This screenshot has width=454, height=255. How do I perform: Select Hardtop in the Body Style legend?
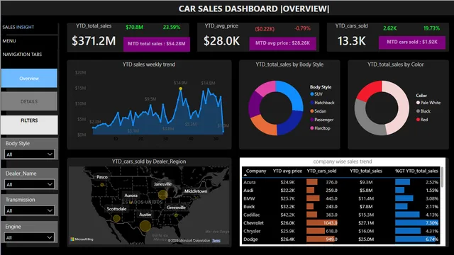click(320, 128)
